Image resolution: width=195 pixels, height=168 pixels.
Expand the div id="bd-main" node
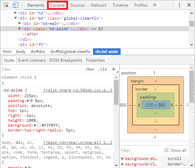tap(20, 23)
